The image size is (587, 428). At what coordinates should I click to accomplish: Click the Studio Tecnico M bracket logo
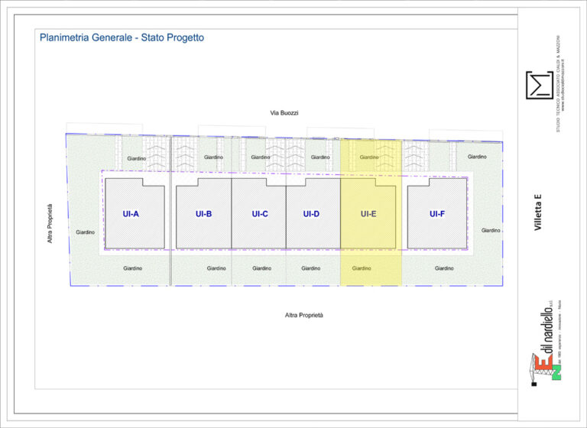coord(540,85)
